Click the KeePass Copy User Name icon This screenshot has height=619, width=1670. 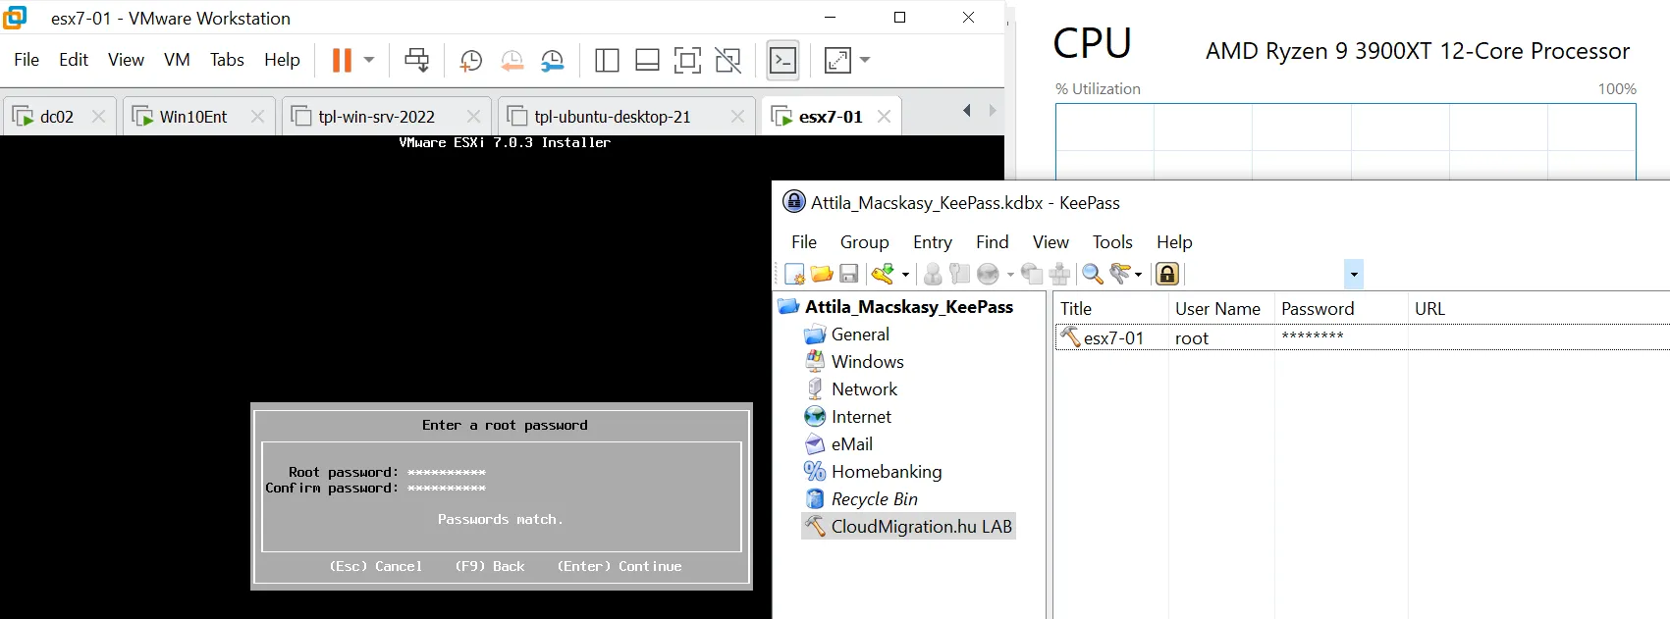[x=933, y=274]
